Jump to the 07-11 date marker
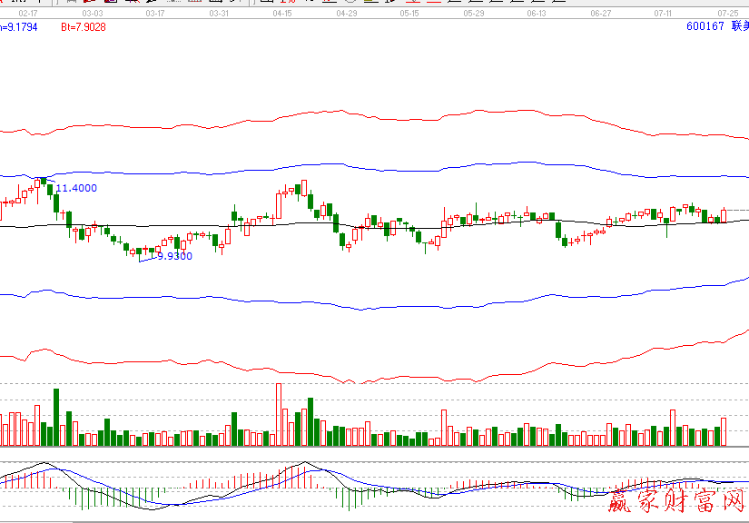Image resolution: width=749 pixels, height=523 pixels. [x=663, y=14]
